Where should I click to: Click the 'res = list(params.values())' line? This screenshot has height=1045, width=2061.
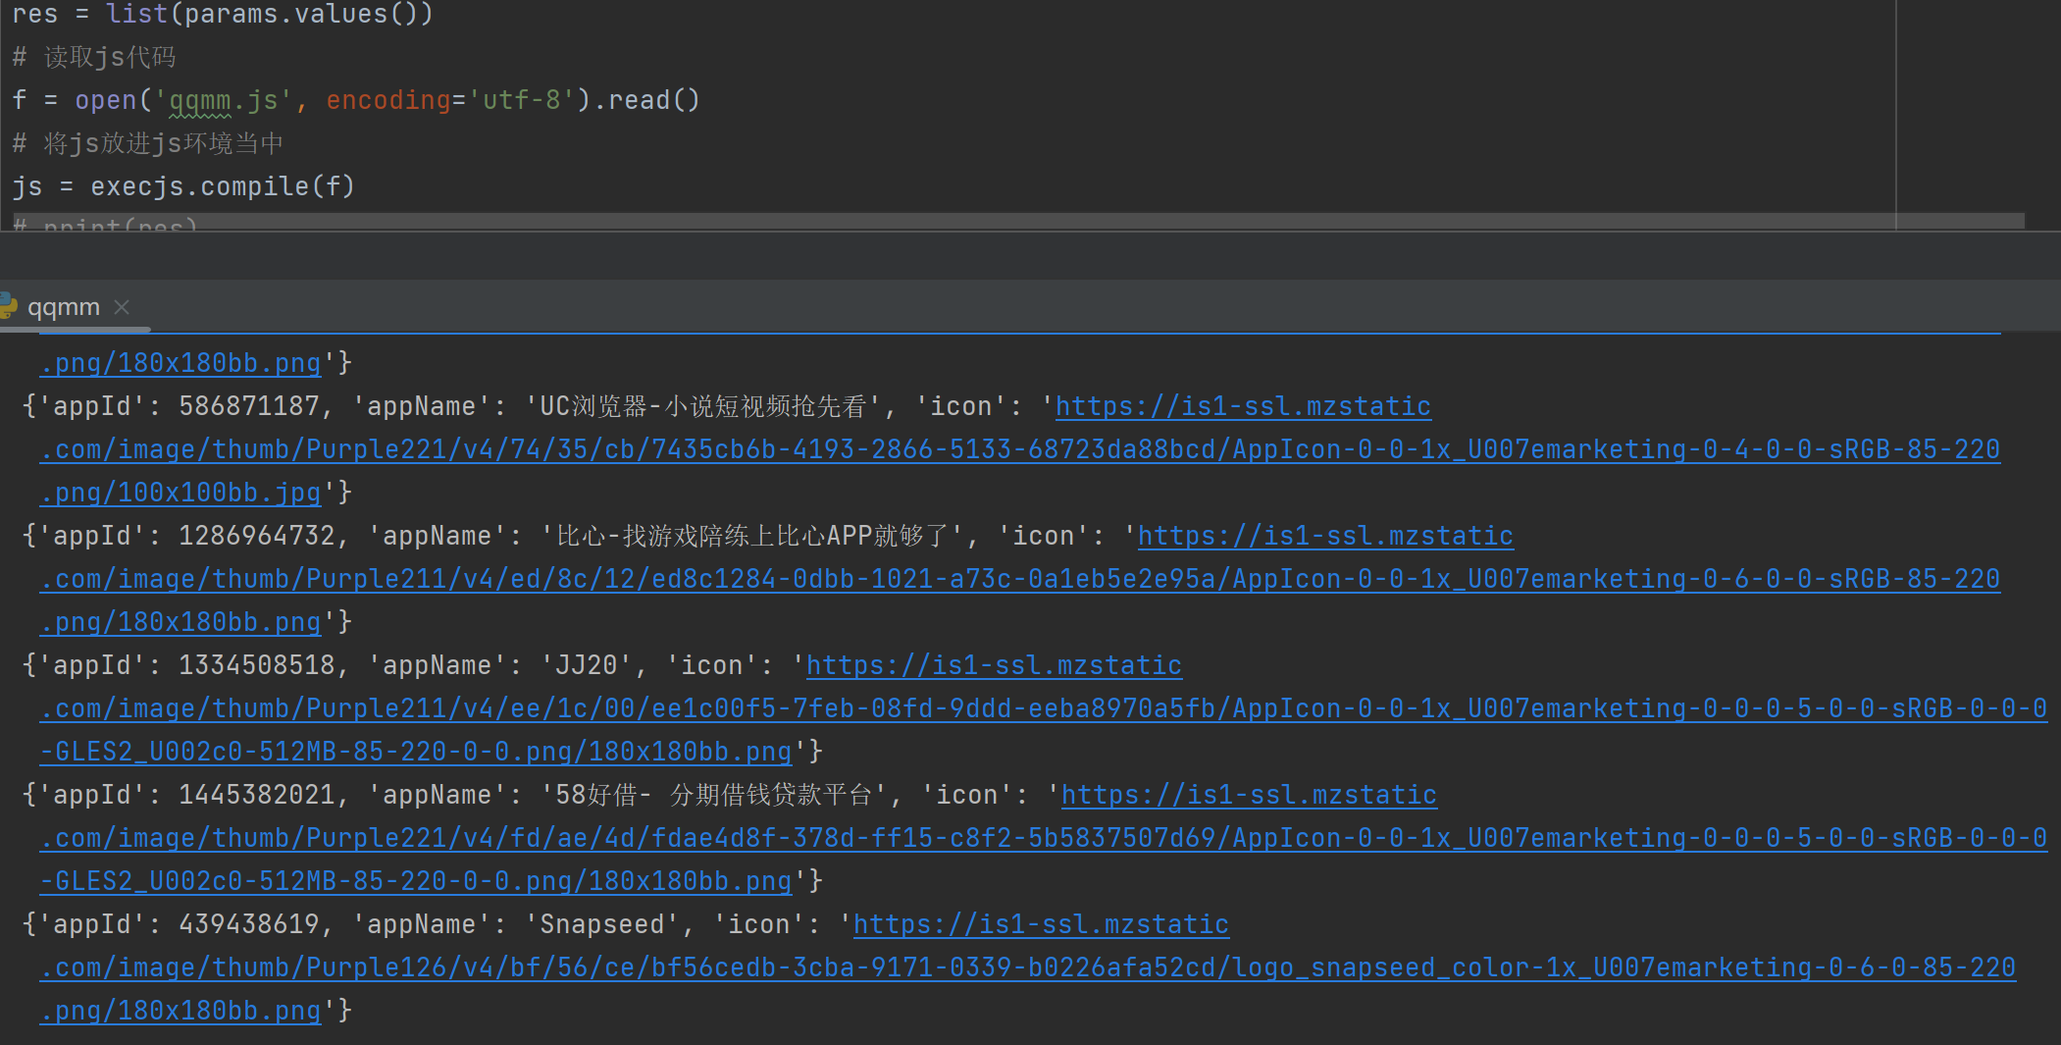pos(223,14)
